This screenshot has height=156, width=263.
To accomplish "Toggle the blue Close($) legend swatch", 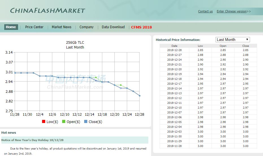I will tap(86, 122).
